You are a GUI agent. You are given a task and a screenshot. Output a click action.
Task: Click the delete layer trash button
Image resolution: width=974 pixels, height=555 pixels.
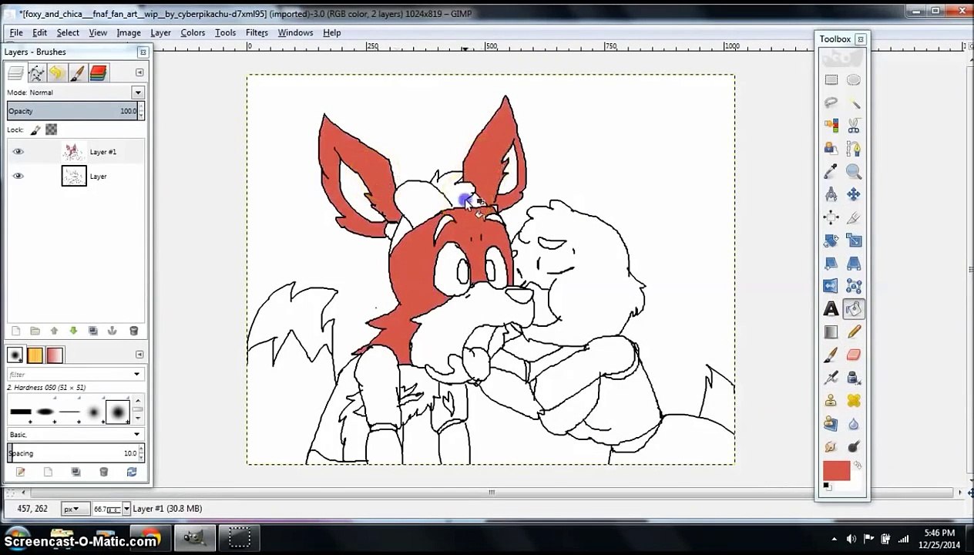point(133,331)
